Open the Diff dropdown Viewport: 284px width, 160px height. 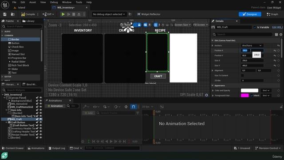pyautogui.click(x=48, y=14)
